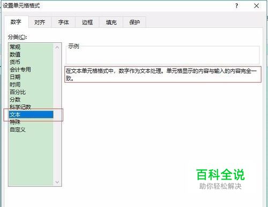
Task: Open the 字体 tab
Action: click(x=63, y=22)
